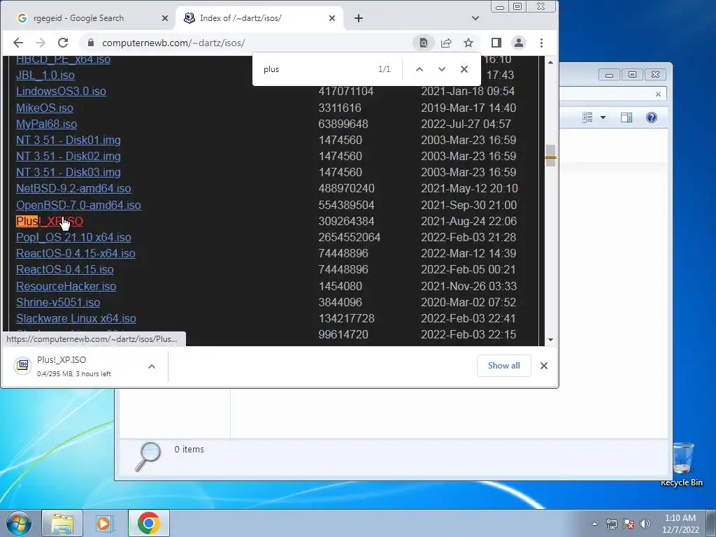Open the Chrome three-dot menu

point(542,43)
